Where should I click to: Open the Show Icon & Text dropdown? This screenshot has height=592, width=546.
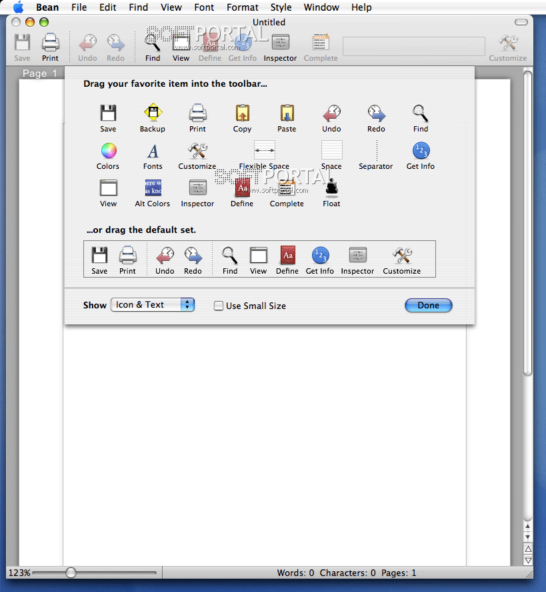pos(153,305)
